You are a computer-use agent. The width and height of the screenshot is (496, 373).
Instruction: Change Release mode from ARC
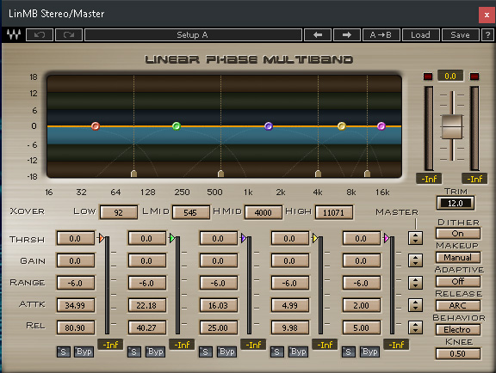click(458, 305)
